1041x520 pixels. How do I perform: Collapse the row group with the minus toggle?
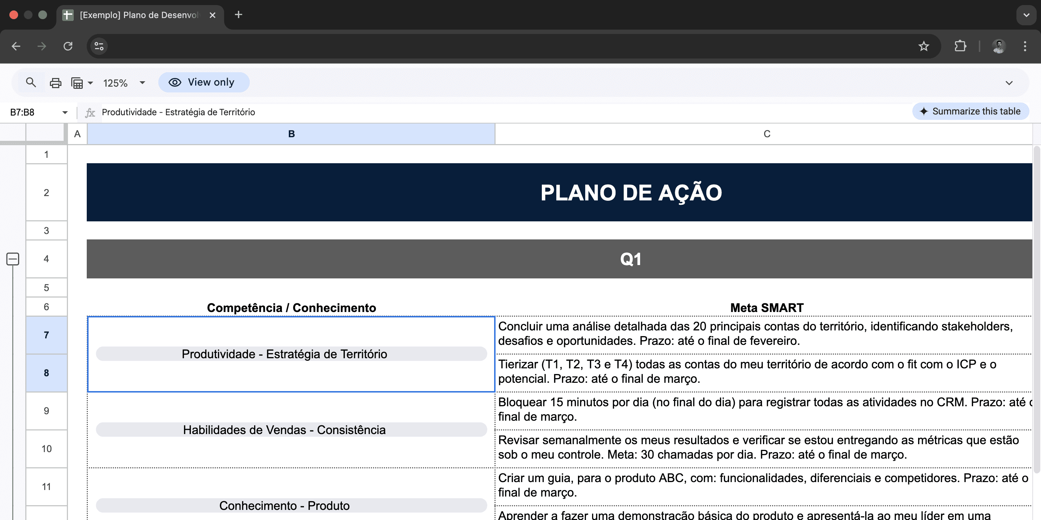13,259
